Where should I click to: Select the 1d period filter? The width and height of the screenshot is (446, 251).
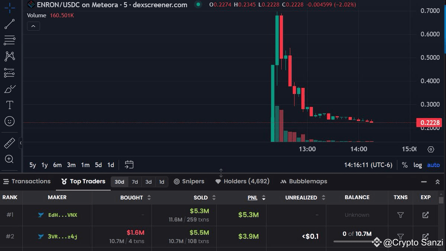[x=162, y=182]
